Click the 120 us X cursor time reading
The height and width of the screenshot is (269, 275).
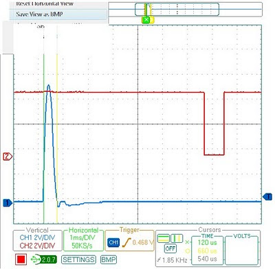(x=207, y=242)
